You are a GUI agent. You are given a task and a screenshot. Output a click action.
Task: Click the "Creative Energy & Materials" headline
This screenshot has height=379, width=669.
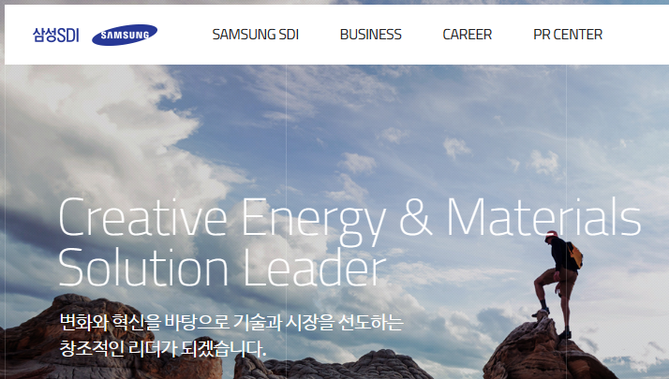(349, 217)
